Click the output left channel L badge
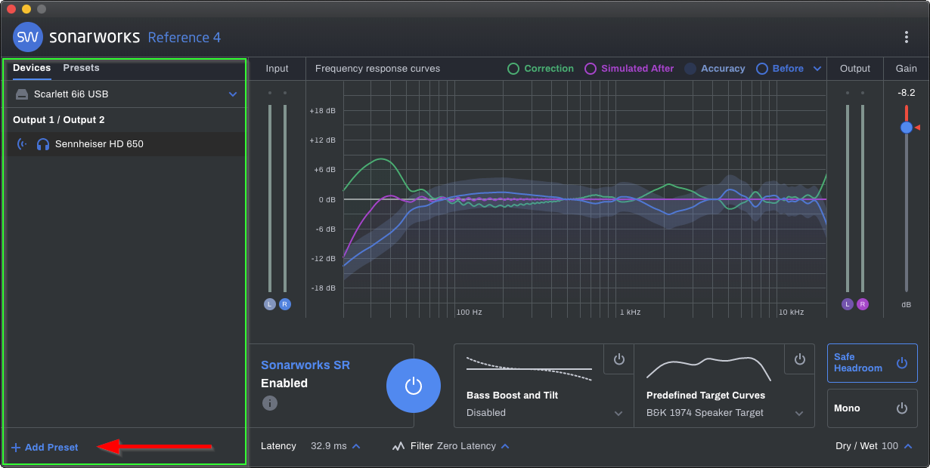This screenshot has width=930, height=468. 848,304
